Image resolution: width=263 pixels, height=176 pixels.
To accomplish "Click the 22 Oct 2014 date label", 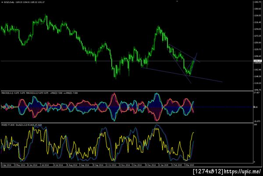I will [x=111, y=165].
